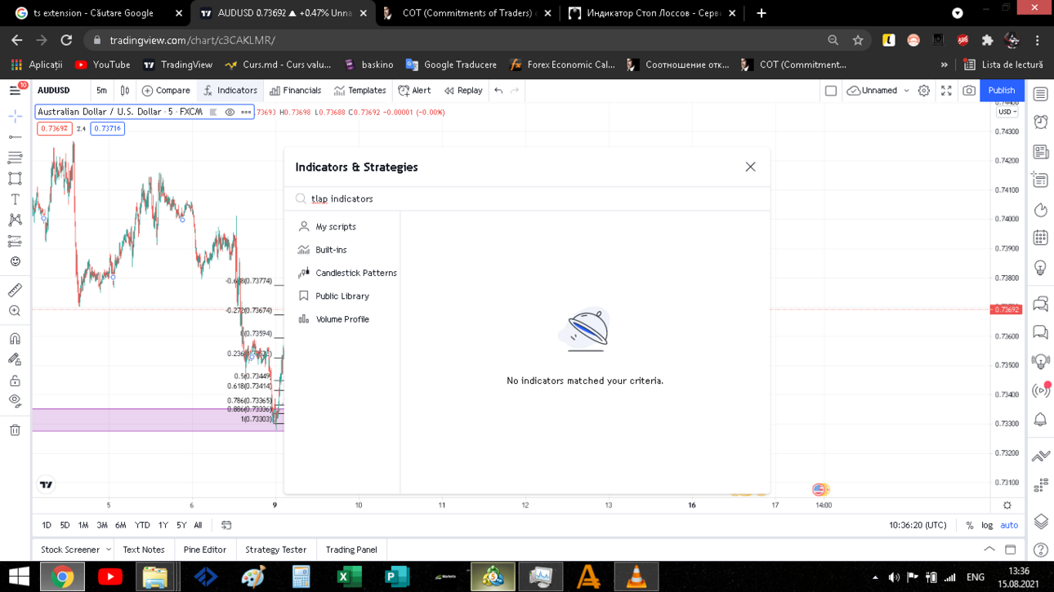Open the patterns drawing tool
This screenshot has width=1054, height=592.
[15, 220]
